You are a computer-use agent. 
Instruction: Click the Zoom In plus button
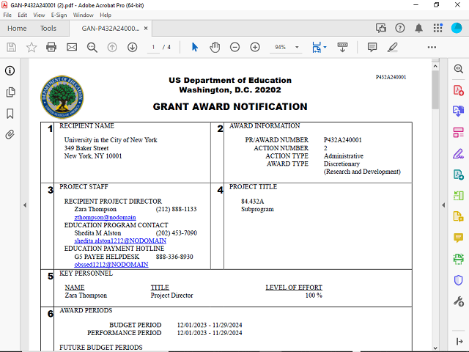255,47
